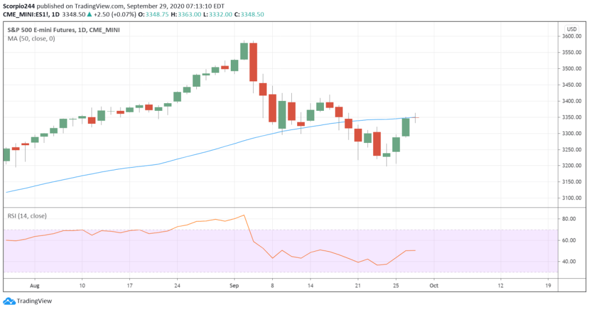Click the 3150.00 price axis label

point(572,182)
